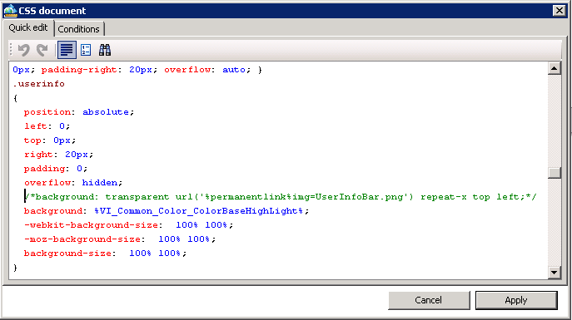Click the toolbar grip handle
Viewport: 572px width, 320px height.
tap(12, 50)
